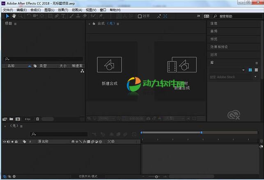Open the Effect (效果) menu
Viewport: 264px width, 180px height.
[x=63, y=9]
